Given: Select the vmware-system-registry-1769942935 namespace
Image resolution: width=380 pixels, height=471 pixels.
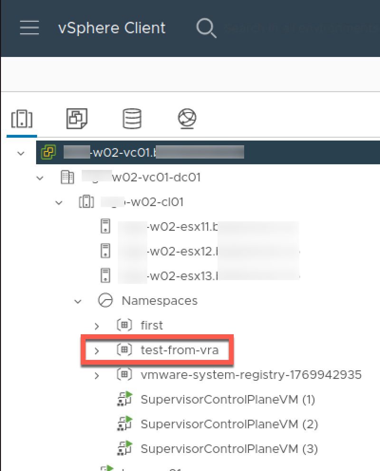Looking at the screenshot, I should click(251, 375).
